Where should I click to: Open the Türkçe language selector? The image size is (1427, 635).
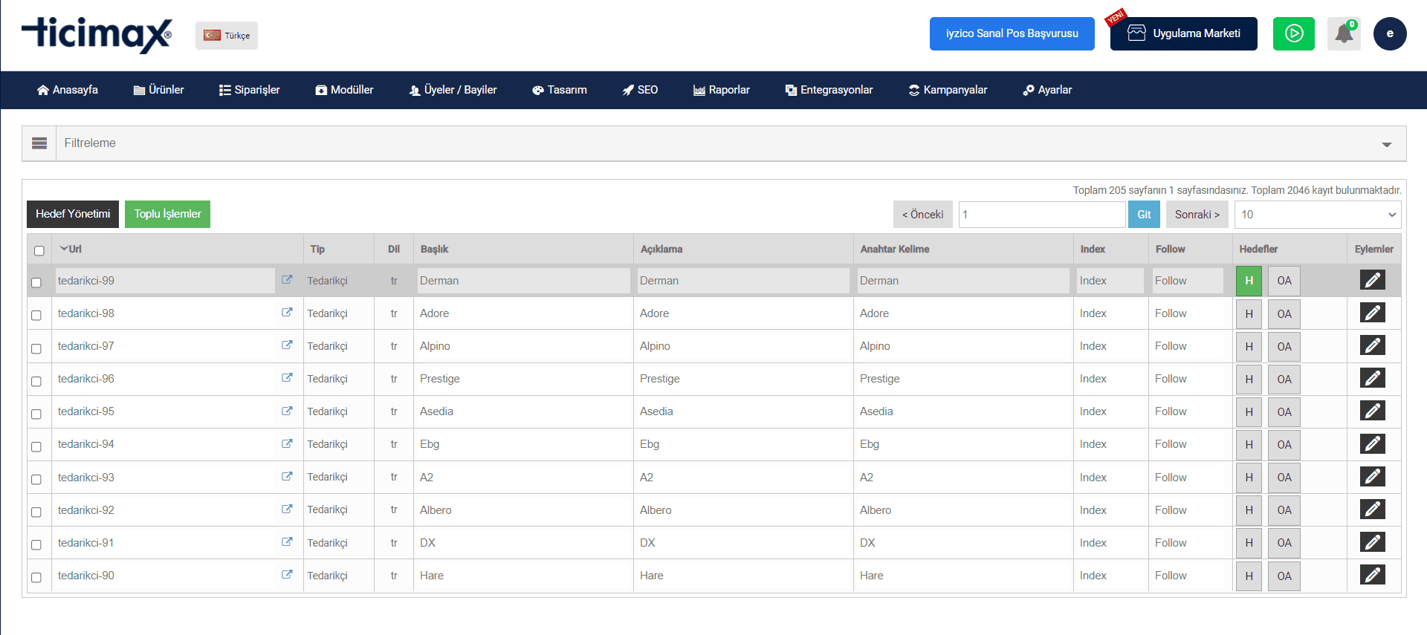(x=227, y=36)
